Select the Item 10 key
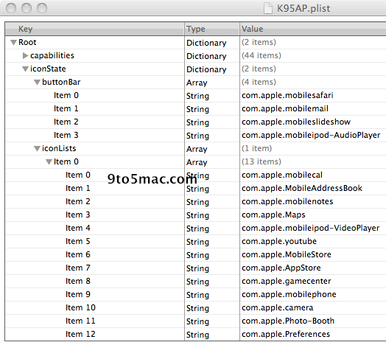 [x=80, y=308]
